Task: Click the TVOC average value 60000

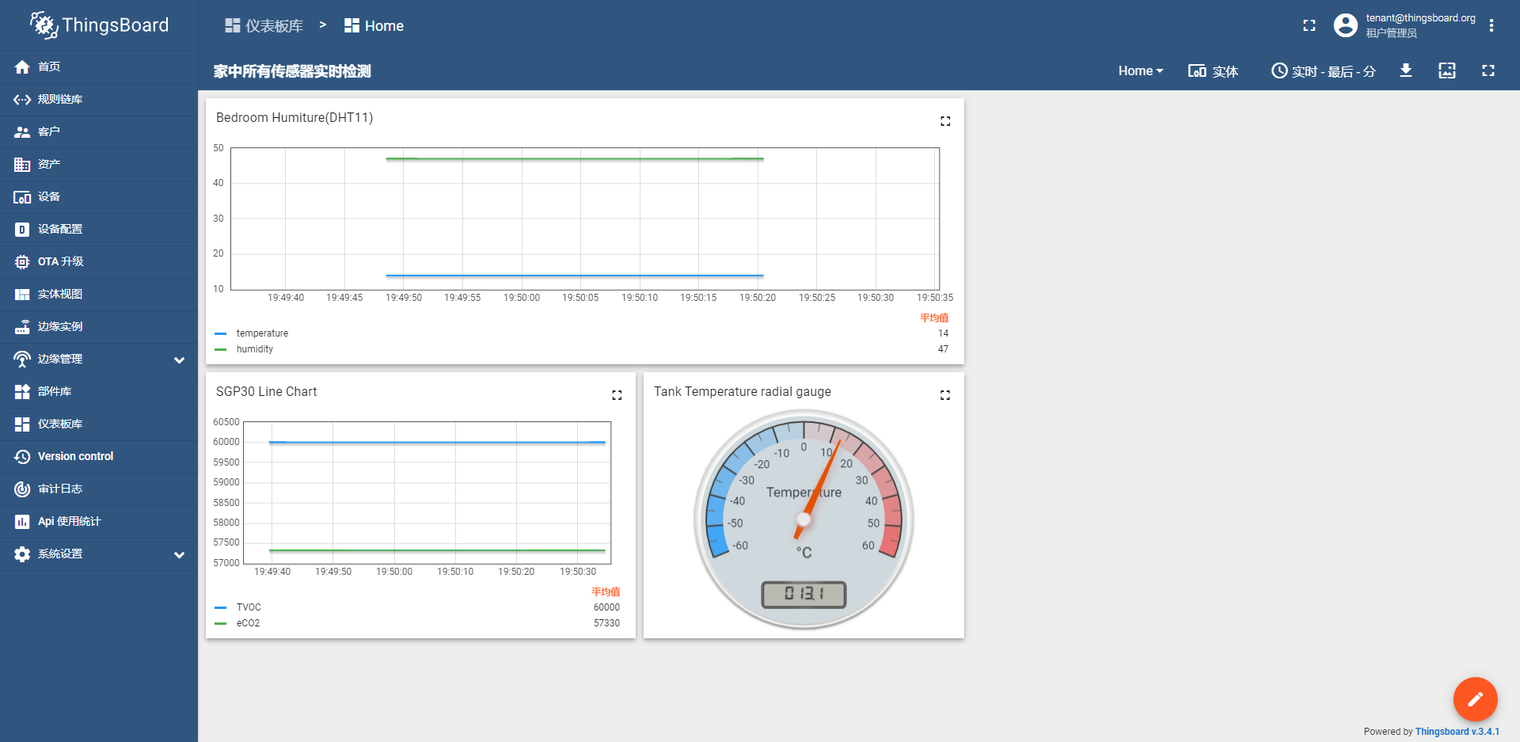Action: coord(606,607)
